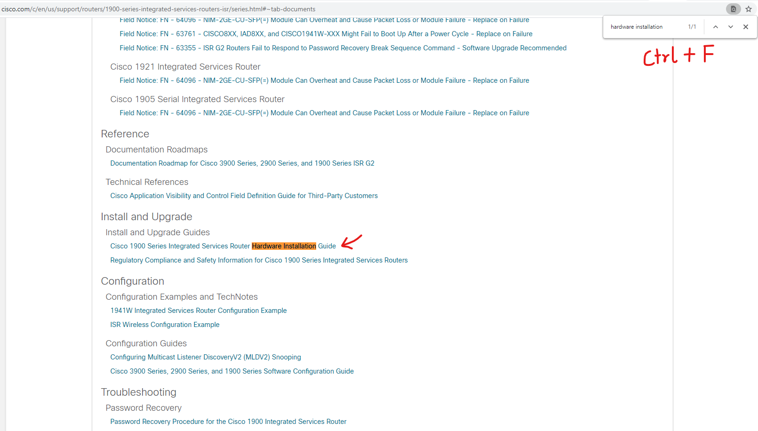758x431 pixels.
Task: Open Field Notice FN-63355 ISR G2 link
Action: 343,48
